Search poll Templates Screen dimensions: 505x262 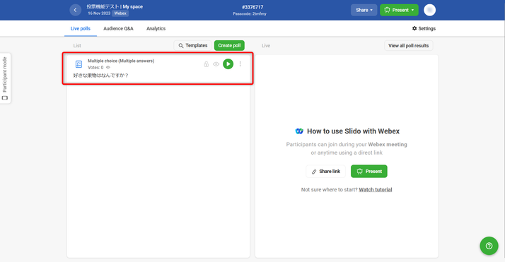point(192,46)
